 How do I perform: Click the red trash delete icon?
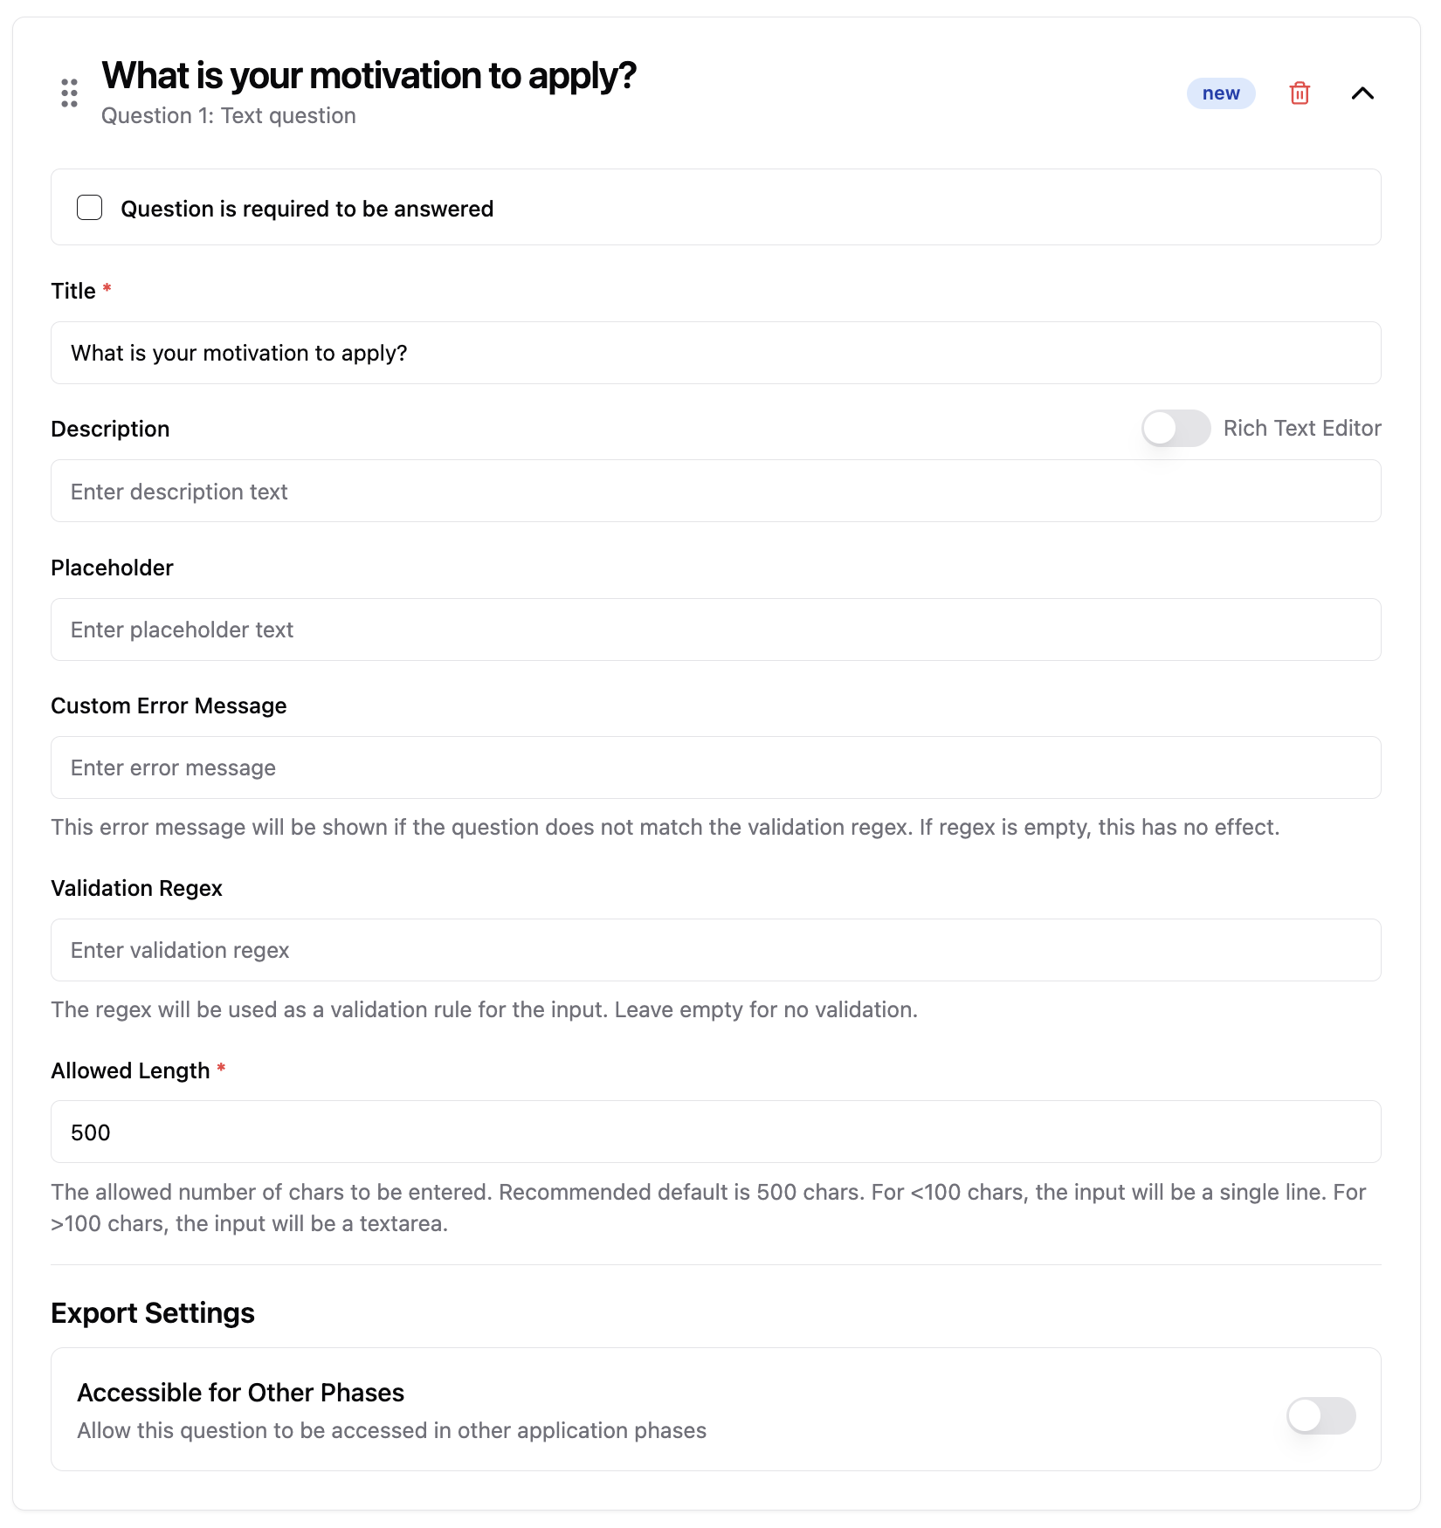pyautogui.click(x=1300, y=93)
